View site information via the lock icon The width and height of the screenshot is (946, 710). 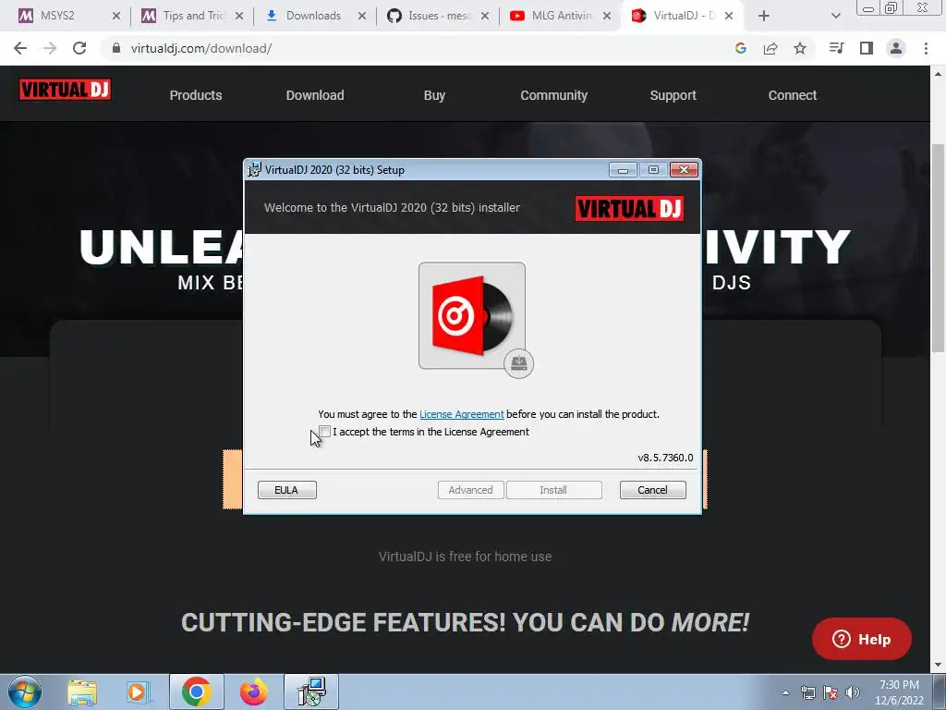tap(116, 48)
